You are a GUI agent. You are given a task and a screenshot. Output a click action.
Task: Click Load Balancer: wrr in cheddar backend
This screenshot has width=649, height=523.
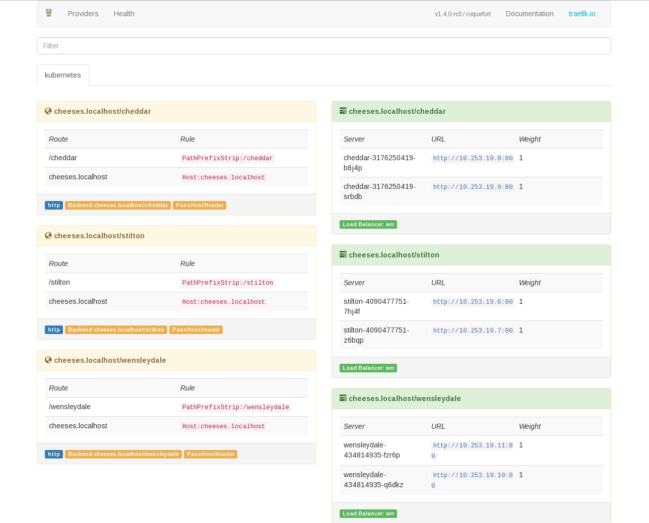[x=368, y=225]
